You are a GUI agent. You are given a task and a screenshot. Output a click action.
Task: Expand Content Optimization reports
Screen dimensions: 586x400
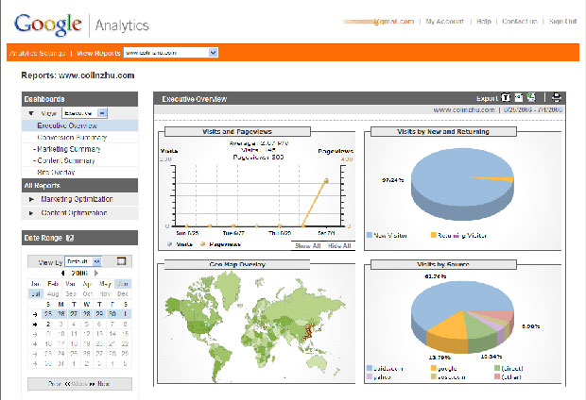[x=31, y=213]
